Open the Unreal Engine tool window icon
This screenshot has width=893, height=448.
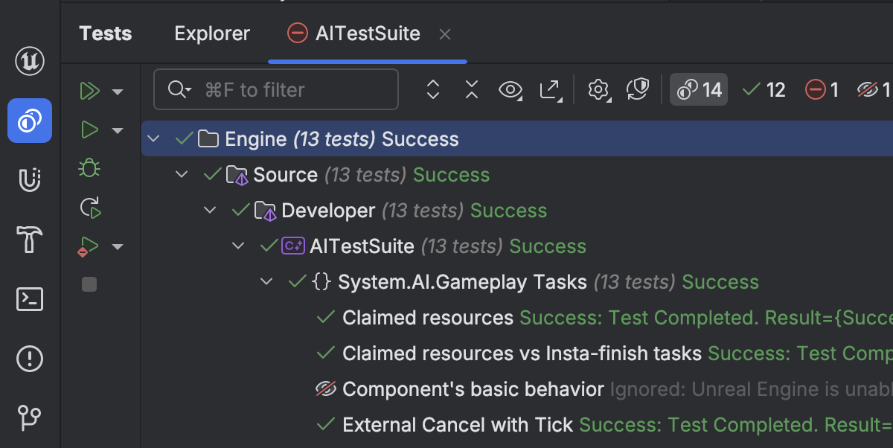pos(30,61)
